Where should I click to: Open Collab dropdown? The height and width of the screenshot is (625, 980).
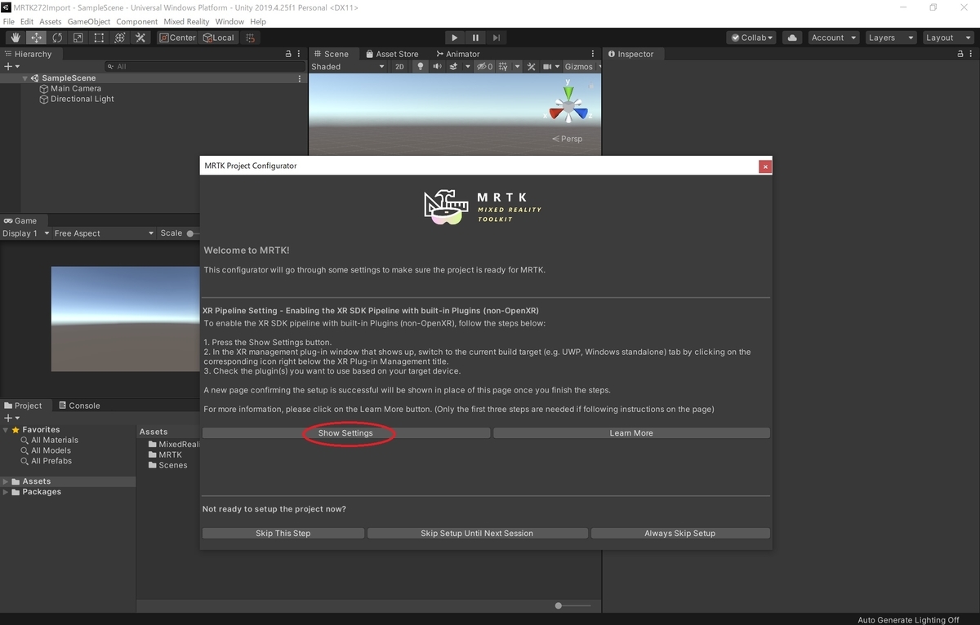(752, 38)
